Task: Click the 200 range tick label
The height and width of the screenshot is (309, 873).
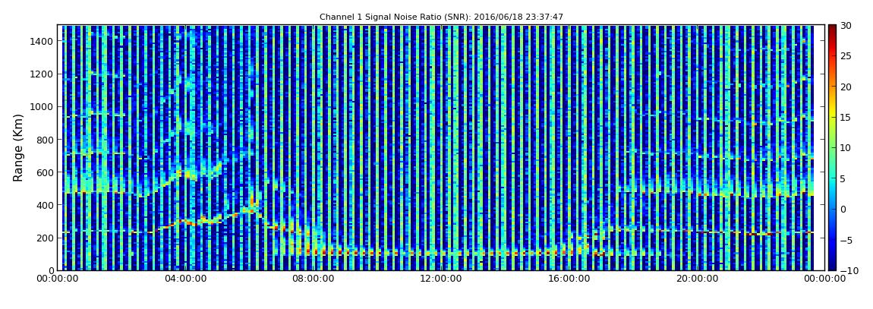Action: pos(45,238)
